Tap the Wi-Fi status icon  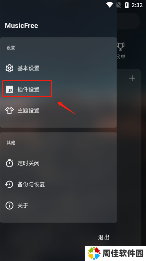109,5
